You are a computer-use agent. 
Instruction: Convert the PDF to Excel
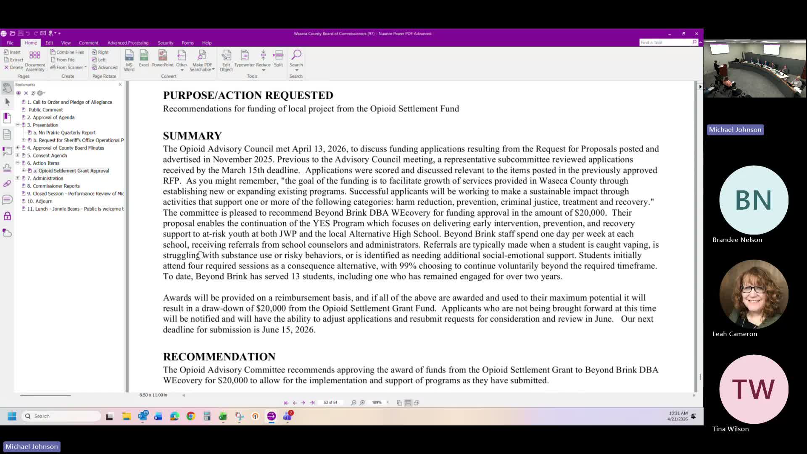(144, 58)
